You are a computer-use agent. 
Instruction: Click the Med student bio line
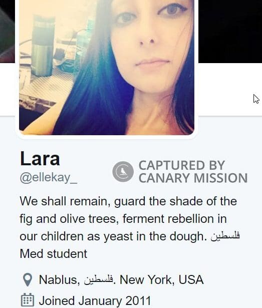click(x=54, y=253)
